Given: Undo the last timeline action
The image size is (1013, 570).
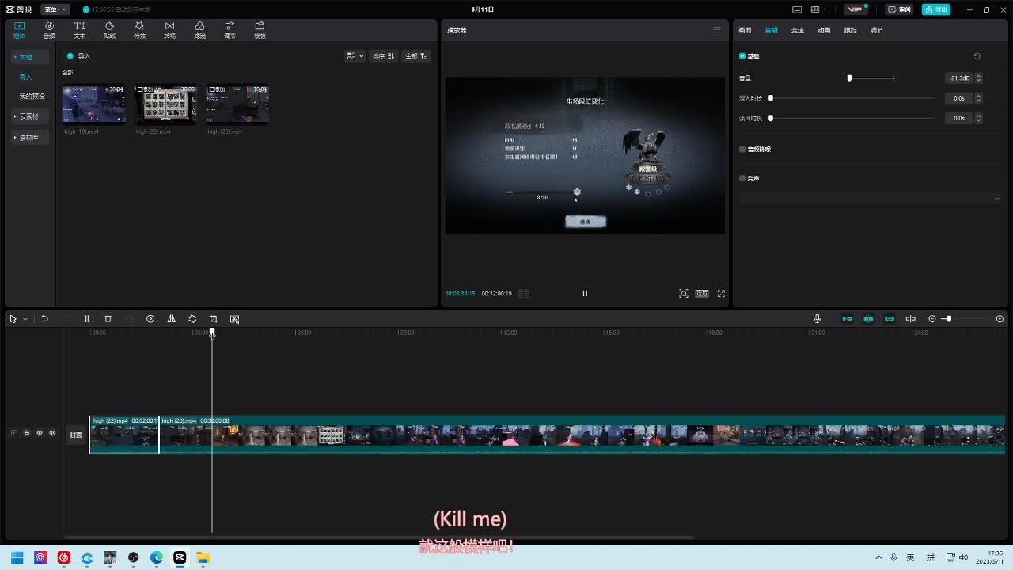Looking at the screenshot, I should (x=44, y=319).
